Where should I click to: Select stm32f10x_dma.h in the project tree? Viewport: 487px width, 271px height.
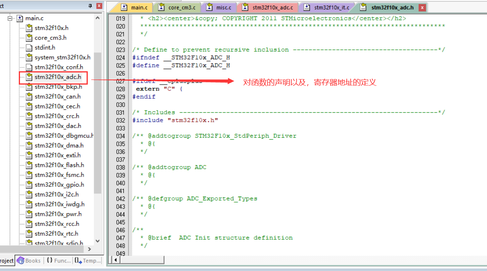coord(56,145)
